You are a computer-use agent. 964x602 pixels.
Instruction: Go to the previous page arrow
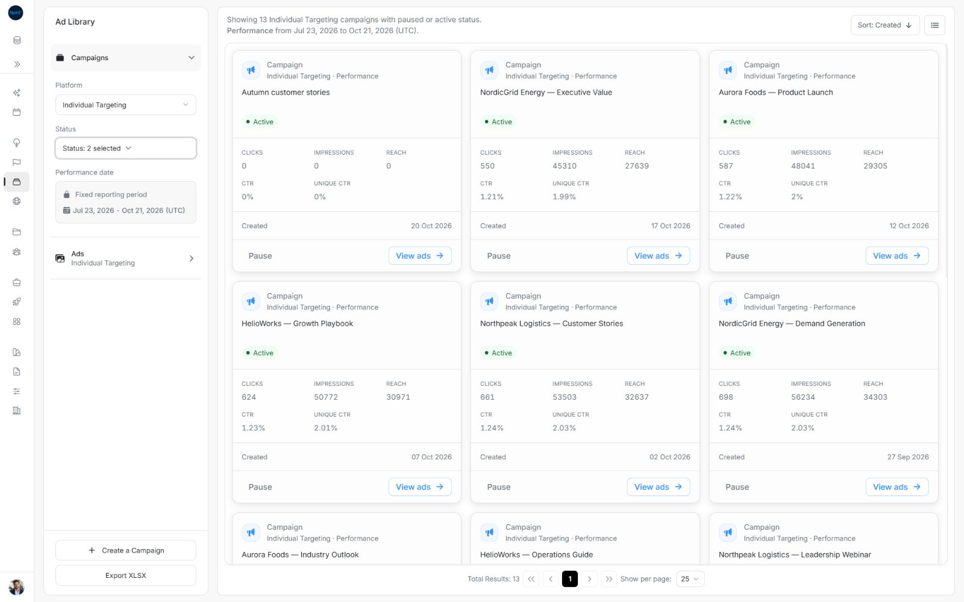click(551, 579)
